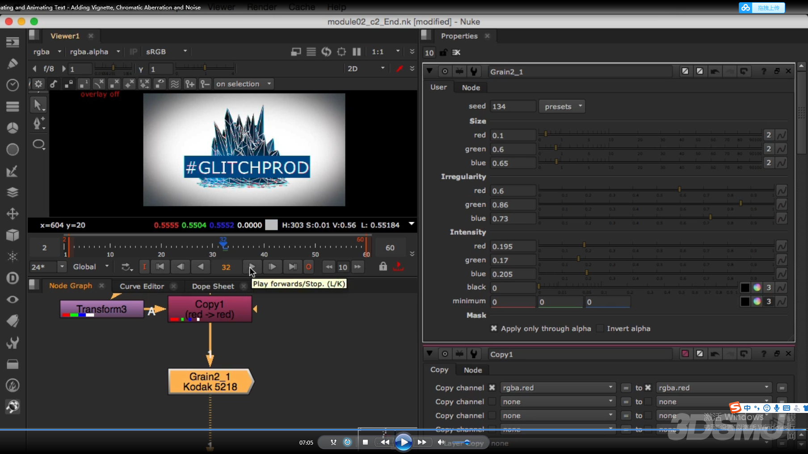This screenshot has width=808, height=454.
Task: Open the Views eye icon
Action: (x=13, y=300)
